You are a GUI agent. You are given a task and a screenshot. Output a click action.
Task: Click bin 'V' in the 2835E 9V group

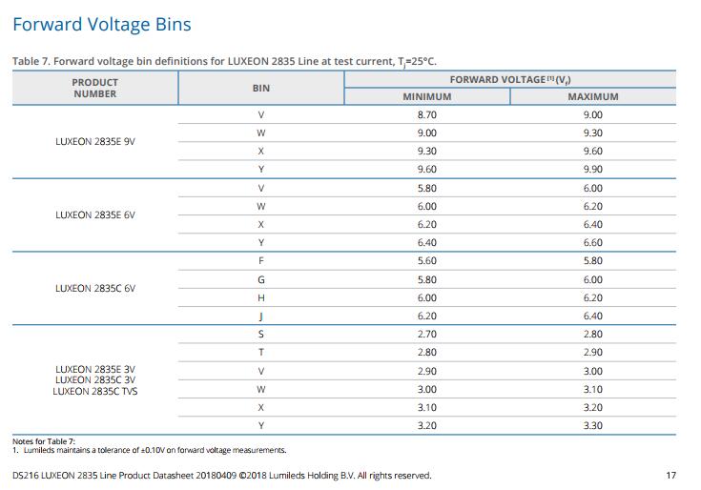pos(261,114)
